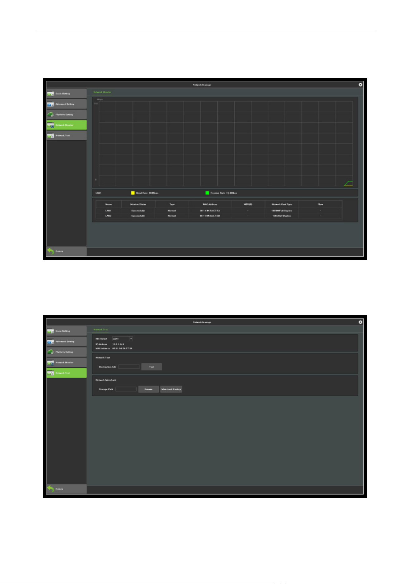This screenshot has width=413, height=584.
Task: Click the Mbps traffic graph area
Action: click(x=226, y=144)
